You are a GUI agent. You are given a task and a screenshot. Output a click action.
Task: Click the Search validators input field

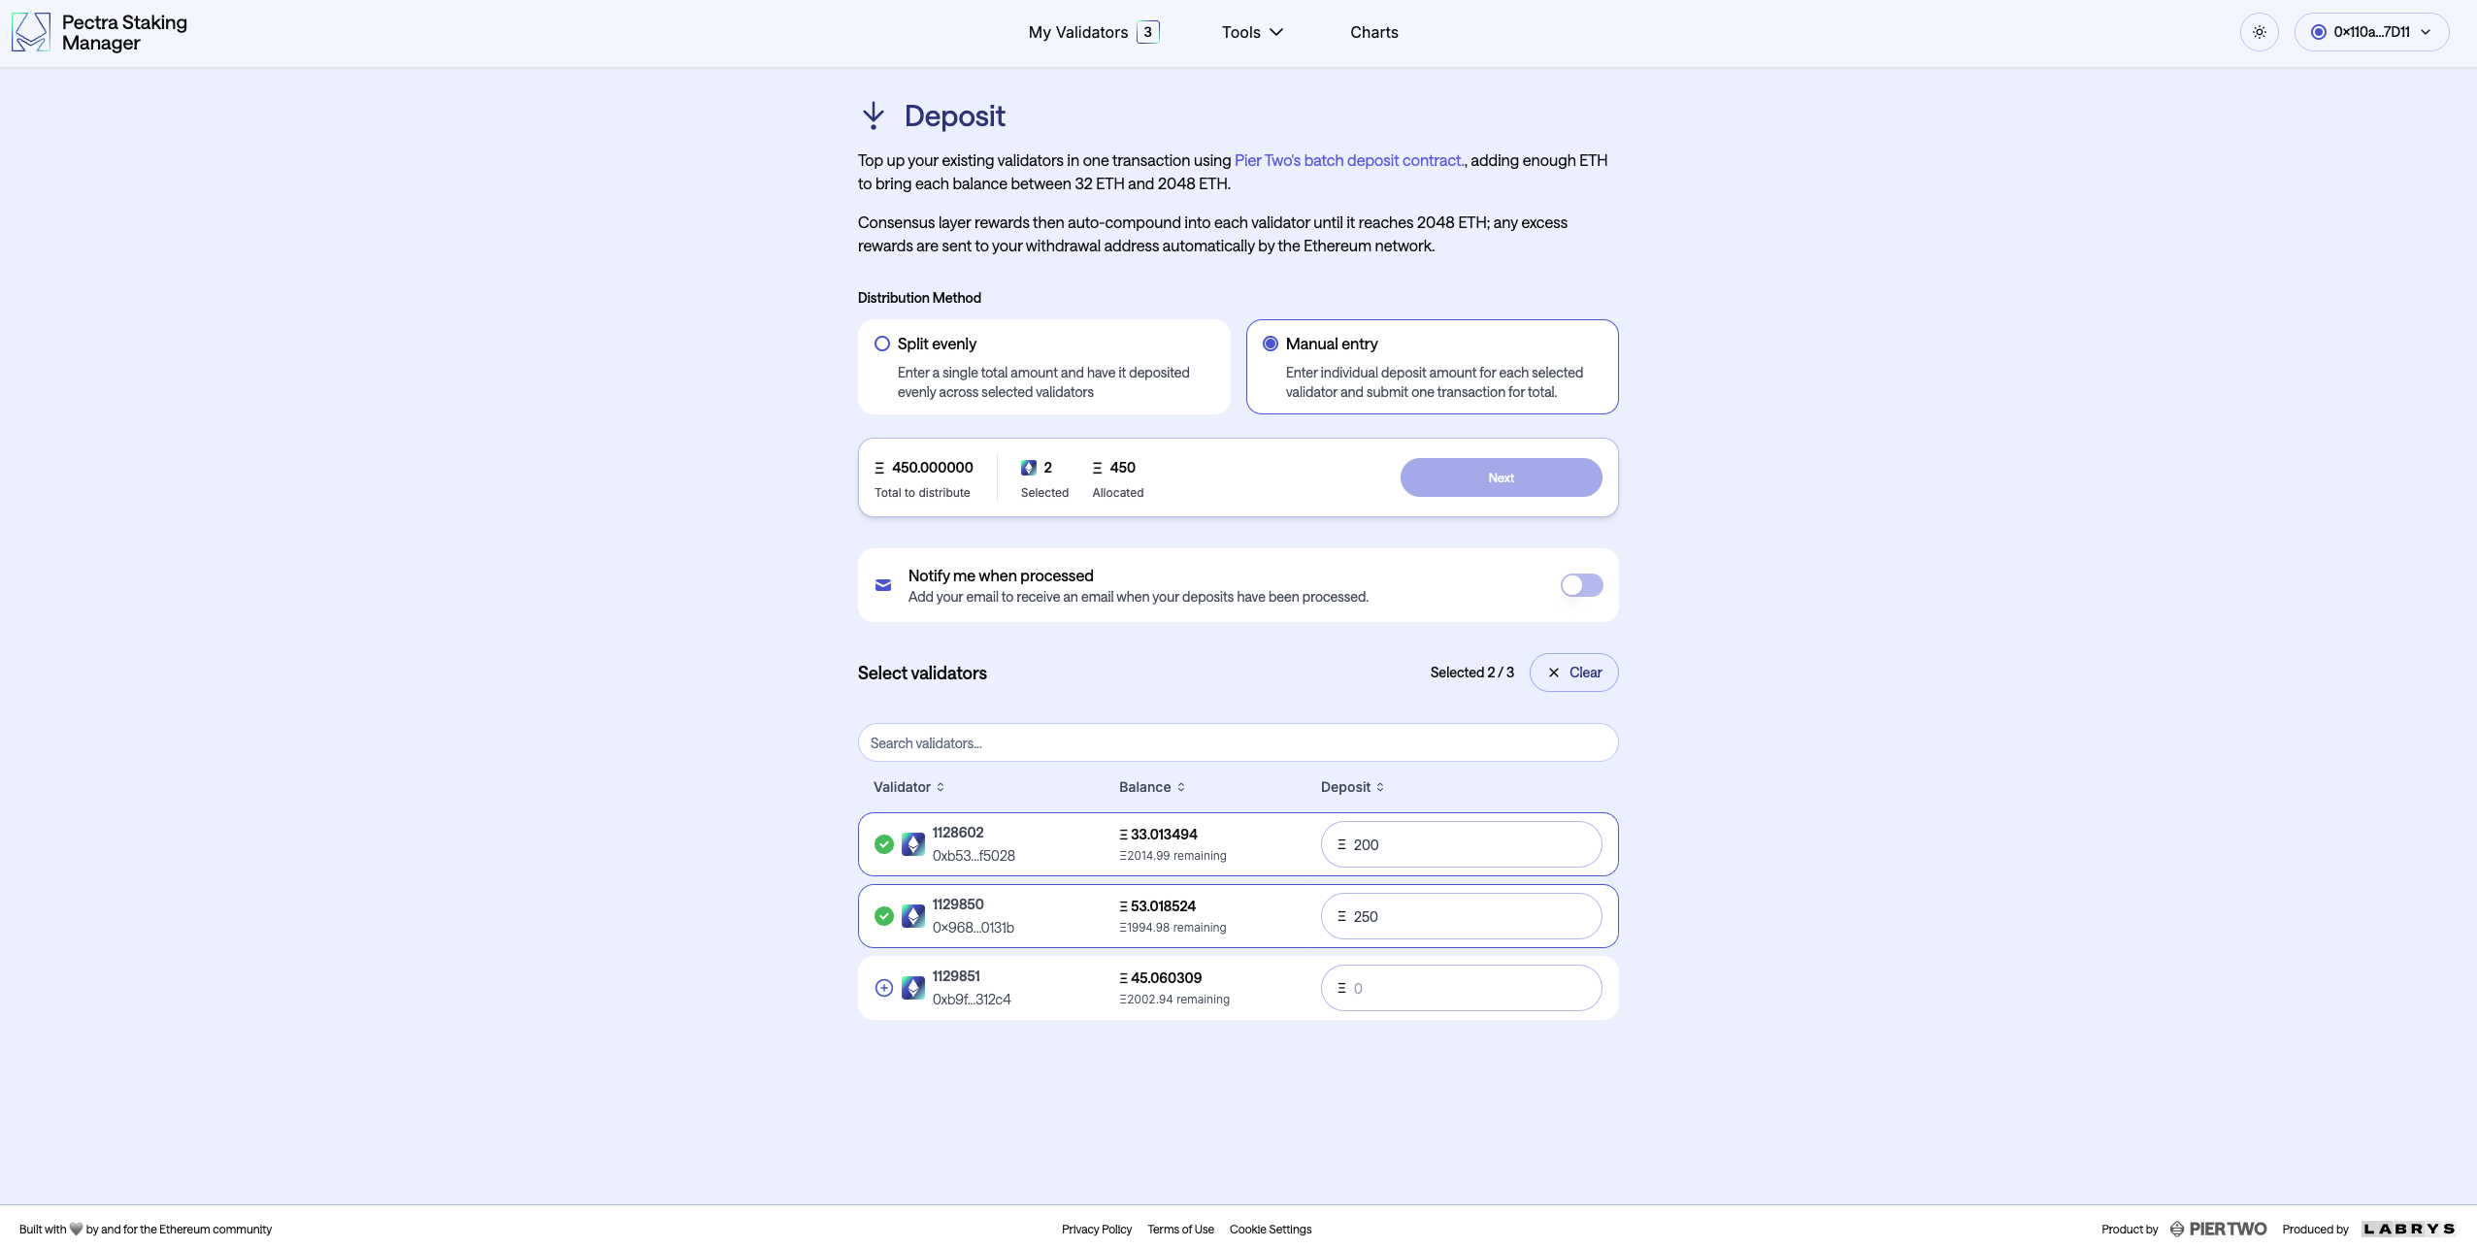point(1237,741)
